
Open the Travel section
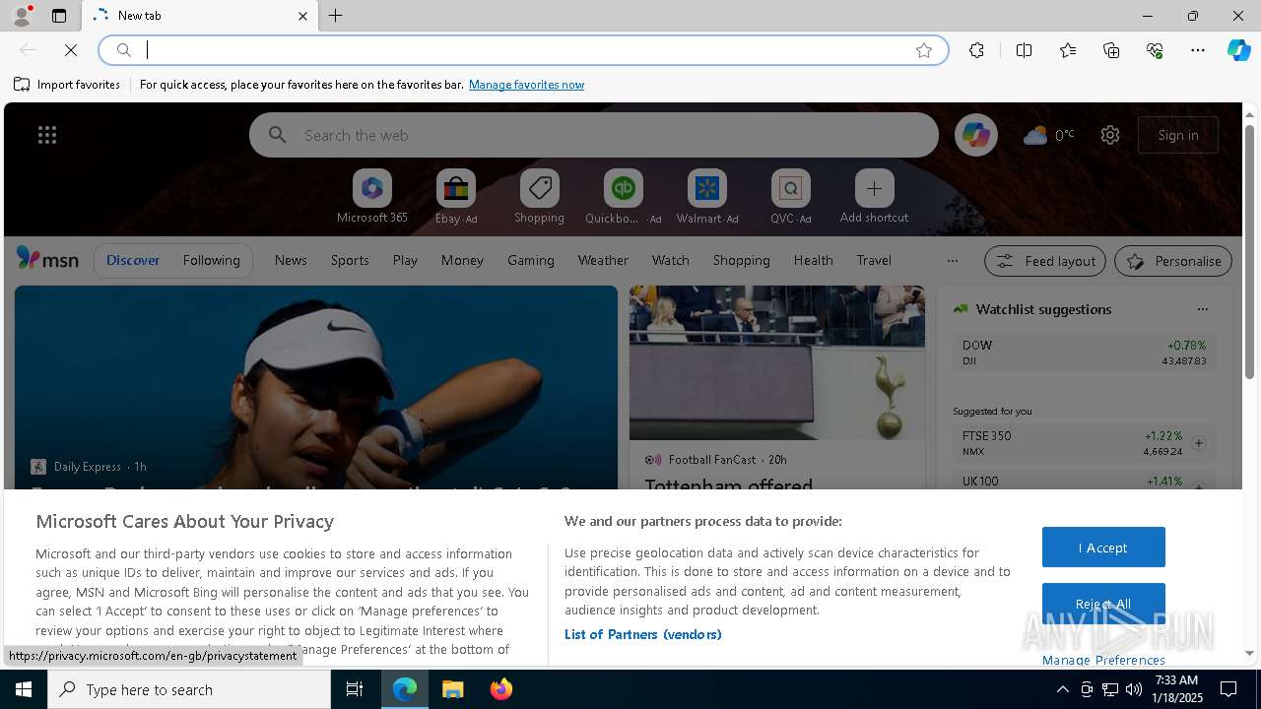tap(874, 260)
